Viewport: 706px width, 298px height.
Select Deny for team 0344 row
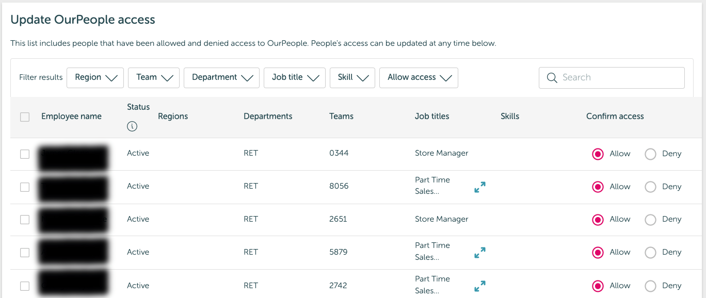pyautogui.click(x=651, y=154)
